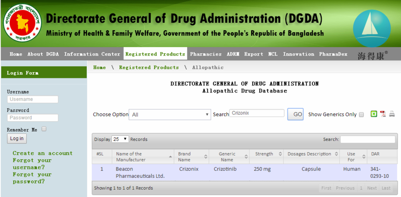Click the Bangladesh government seal logo
This screenshot has width=401, height=197.
click(x=22, y=23)
